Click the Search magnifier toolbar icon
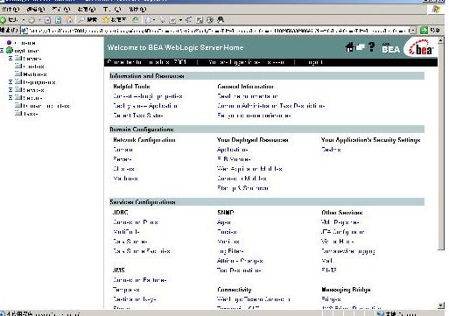This screenshot has height=316, width=449. pyautogui.click(x=81, y=20)
